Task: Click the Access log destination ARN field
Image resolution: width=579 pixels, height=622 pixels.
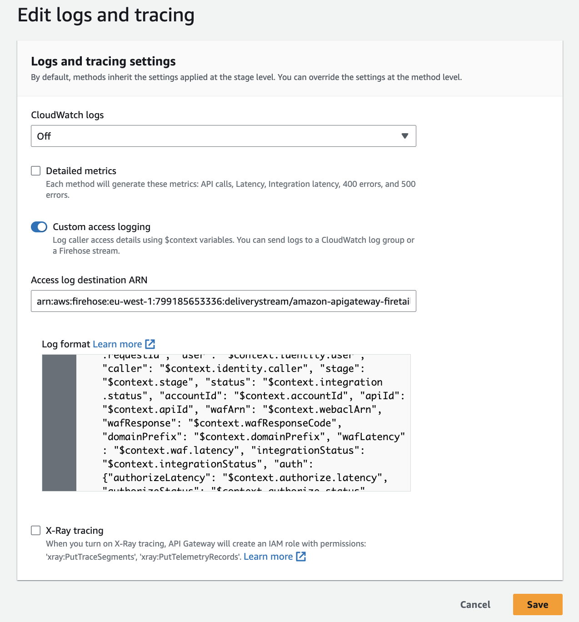Action: tap(223, 301)
